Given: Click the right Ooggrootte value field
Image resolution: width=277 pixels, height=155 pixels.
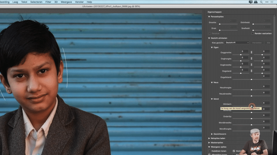Looking at the screenshot, I should click(x=266, y=51).
